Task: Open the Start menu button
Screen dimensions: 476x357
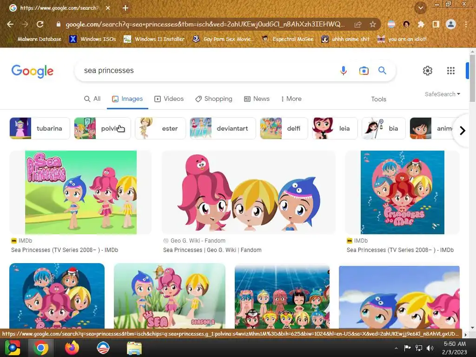Action: tap(13, 348)
